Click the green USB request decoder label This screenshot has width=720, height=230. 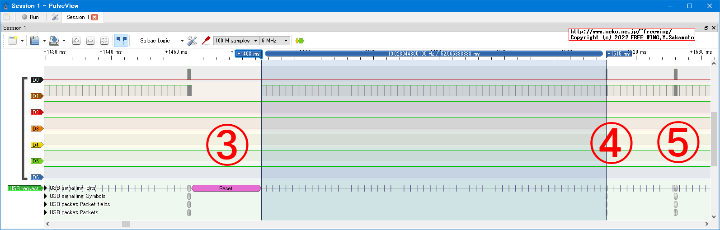(24, 188)
